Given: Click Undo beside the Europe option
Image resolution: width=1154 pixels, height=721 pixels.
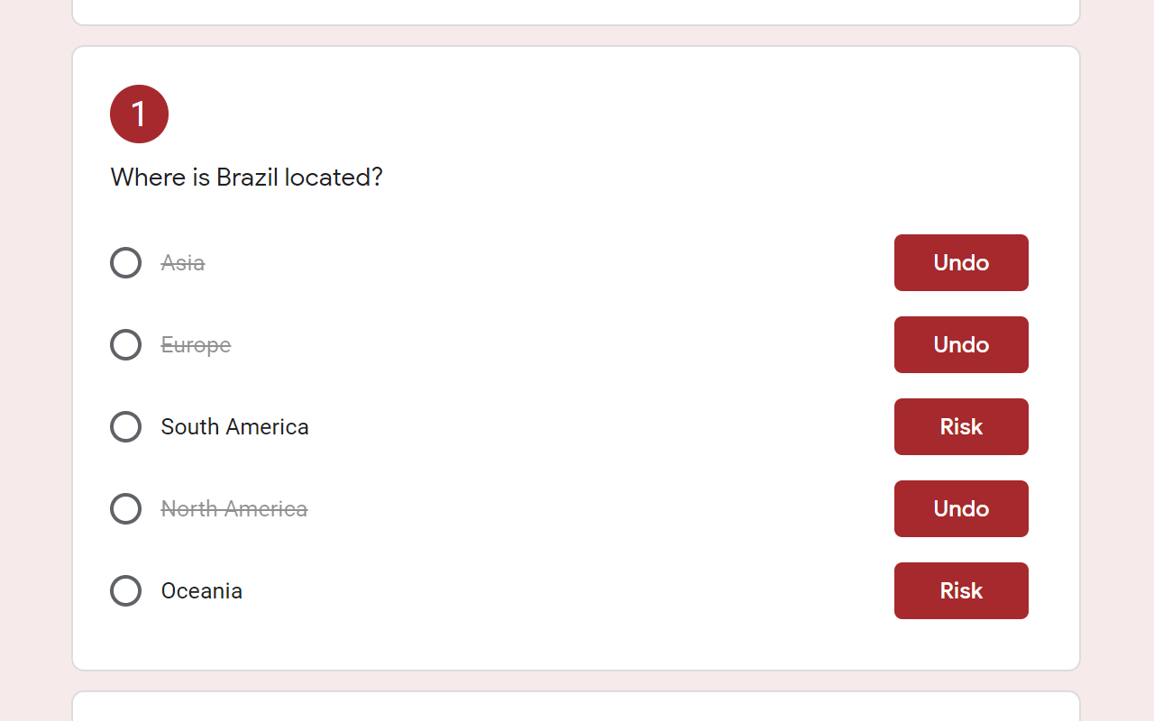Looking at the screenshot, I should point(961,345).
